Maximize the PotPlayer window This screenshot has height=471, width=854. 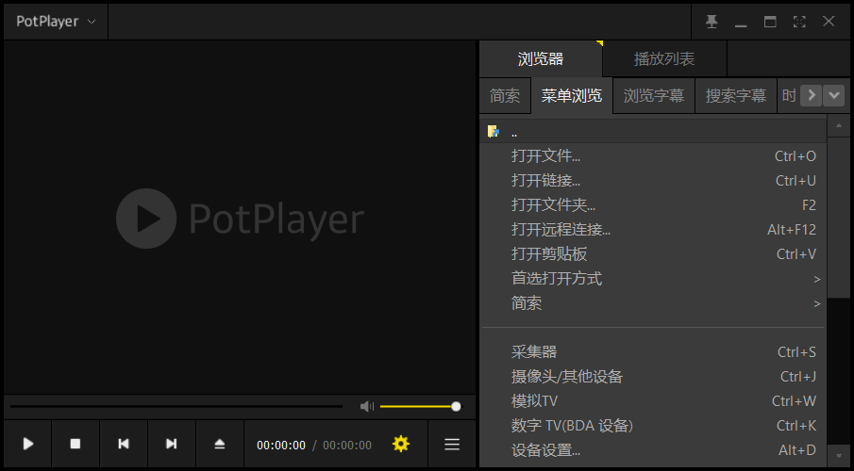coord(770,22)
